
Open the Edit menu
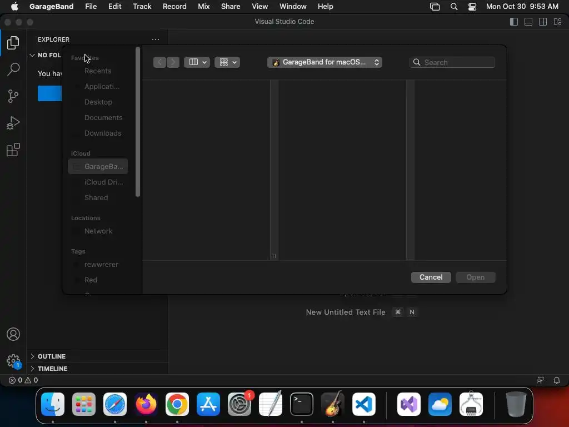tap(114, 7)
